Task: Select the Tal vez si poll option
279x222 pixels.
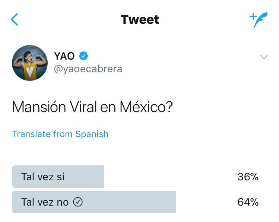Action: (135, 177)
